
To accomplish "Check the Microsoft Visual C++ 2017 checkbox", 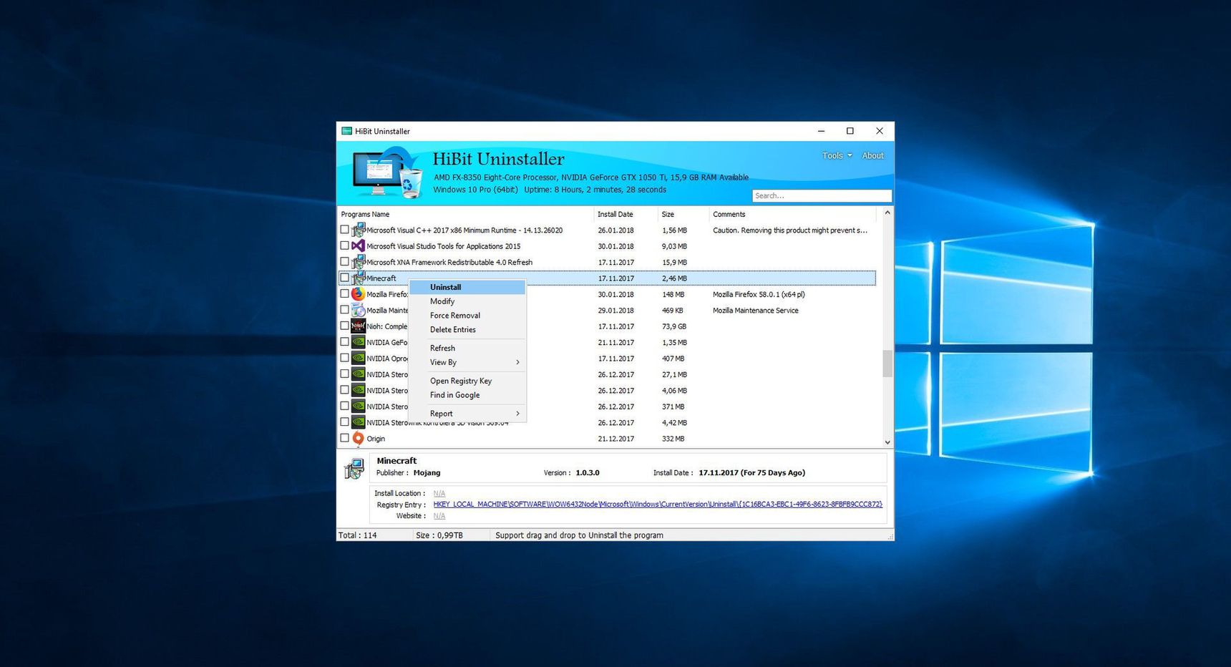I will [344, 230].
